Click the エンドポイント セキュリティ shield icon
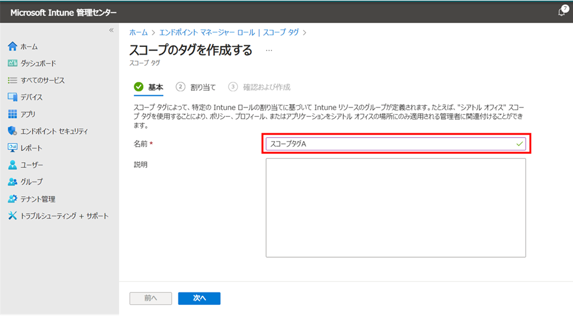Screen dimensions: 573x316 point(12,131)
